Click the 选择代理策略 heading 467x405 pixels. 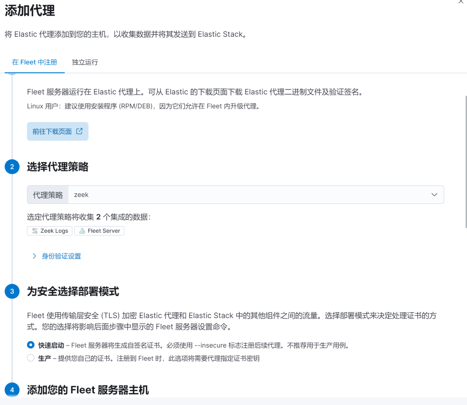pyautogui.click(x=58, y=167)
